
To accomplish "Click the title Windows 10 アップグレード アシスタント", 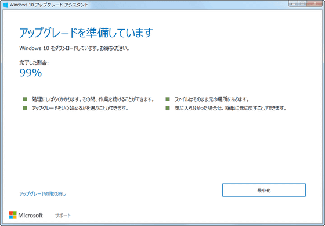I will (49, 5).
